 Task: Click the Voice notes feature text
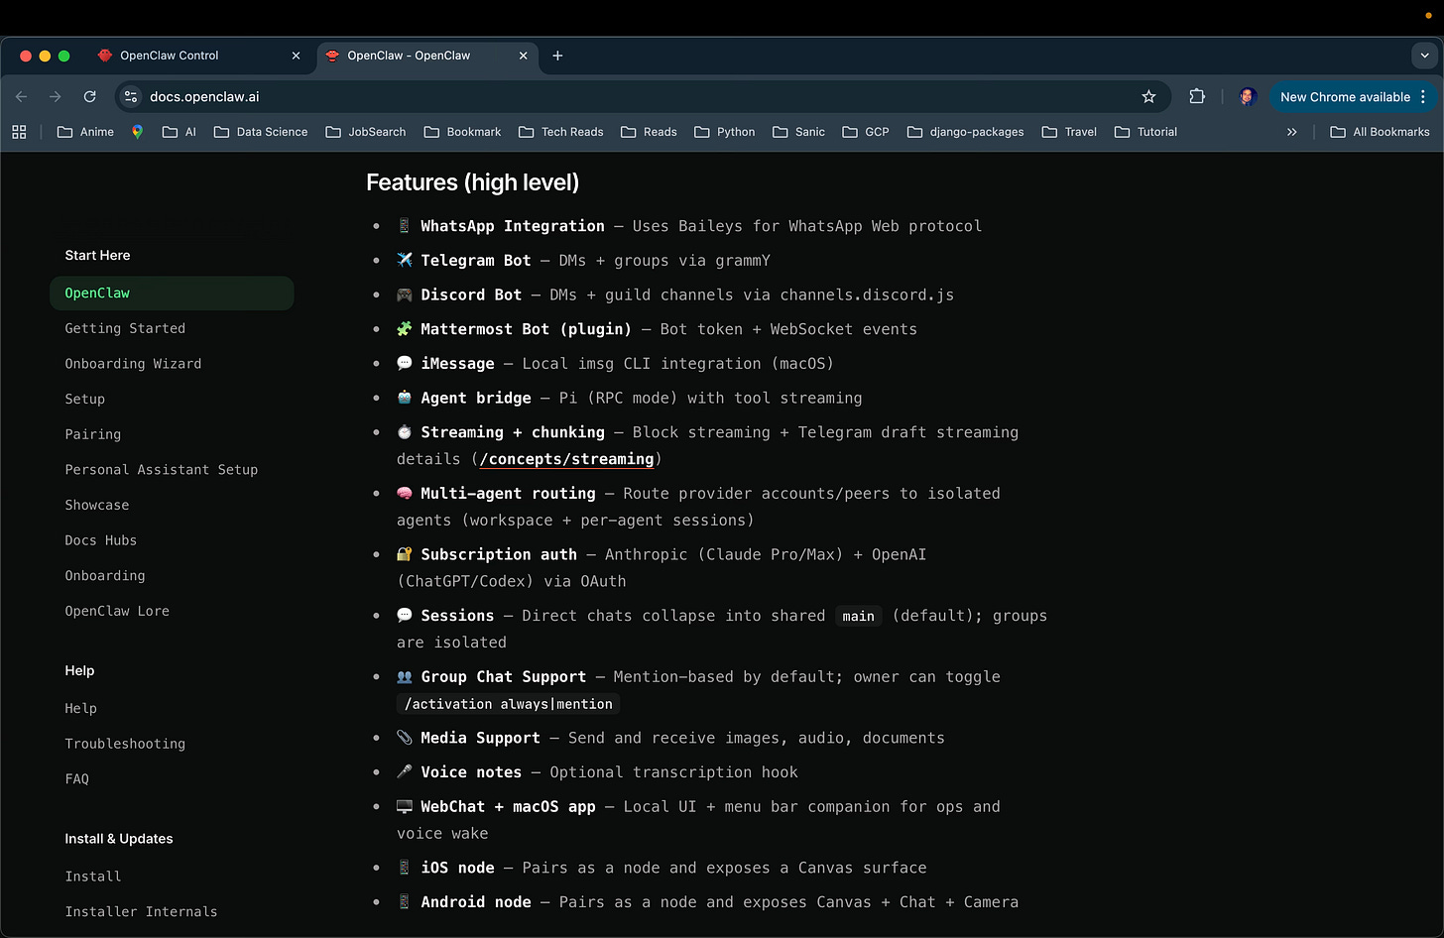471,772
